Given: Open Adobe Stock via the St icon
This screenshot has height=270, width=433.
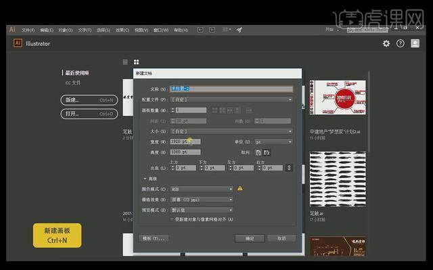Looking at the screenshot, I should pyautogui.click(x=212, y=30).
